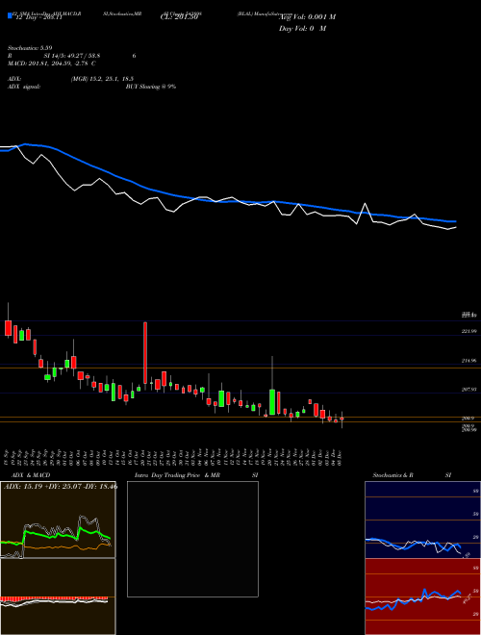Viewport: 481px width, 635px height.
Task: Click the blue 12 Day SMA legend square
Action: [10, 15]
